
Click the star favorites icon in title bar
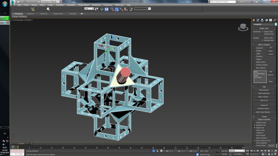tap(248, 2)
